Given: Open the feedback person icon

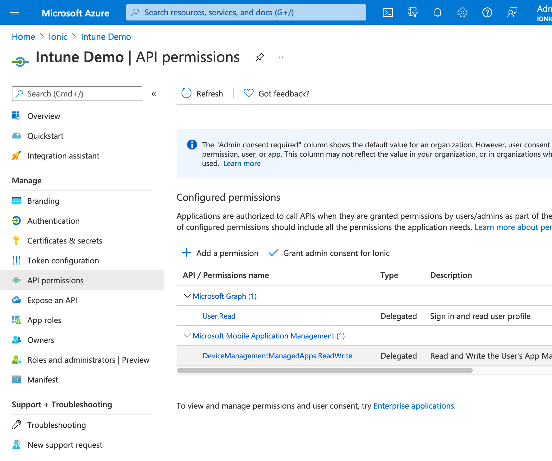Looking at the screenshot, I should 512,12.
